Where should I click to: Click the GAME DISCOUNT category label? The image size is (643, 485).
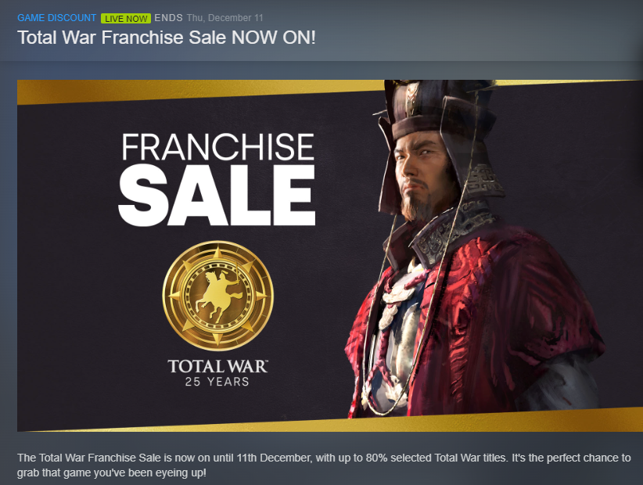point(56,18)
